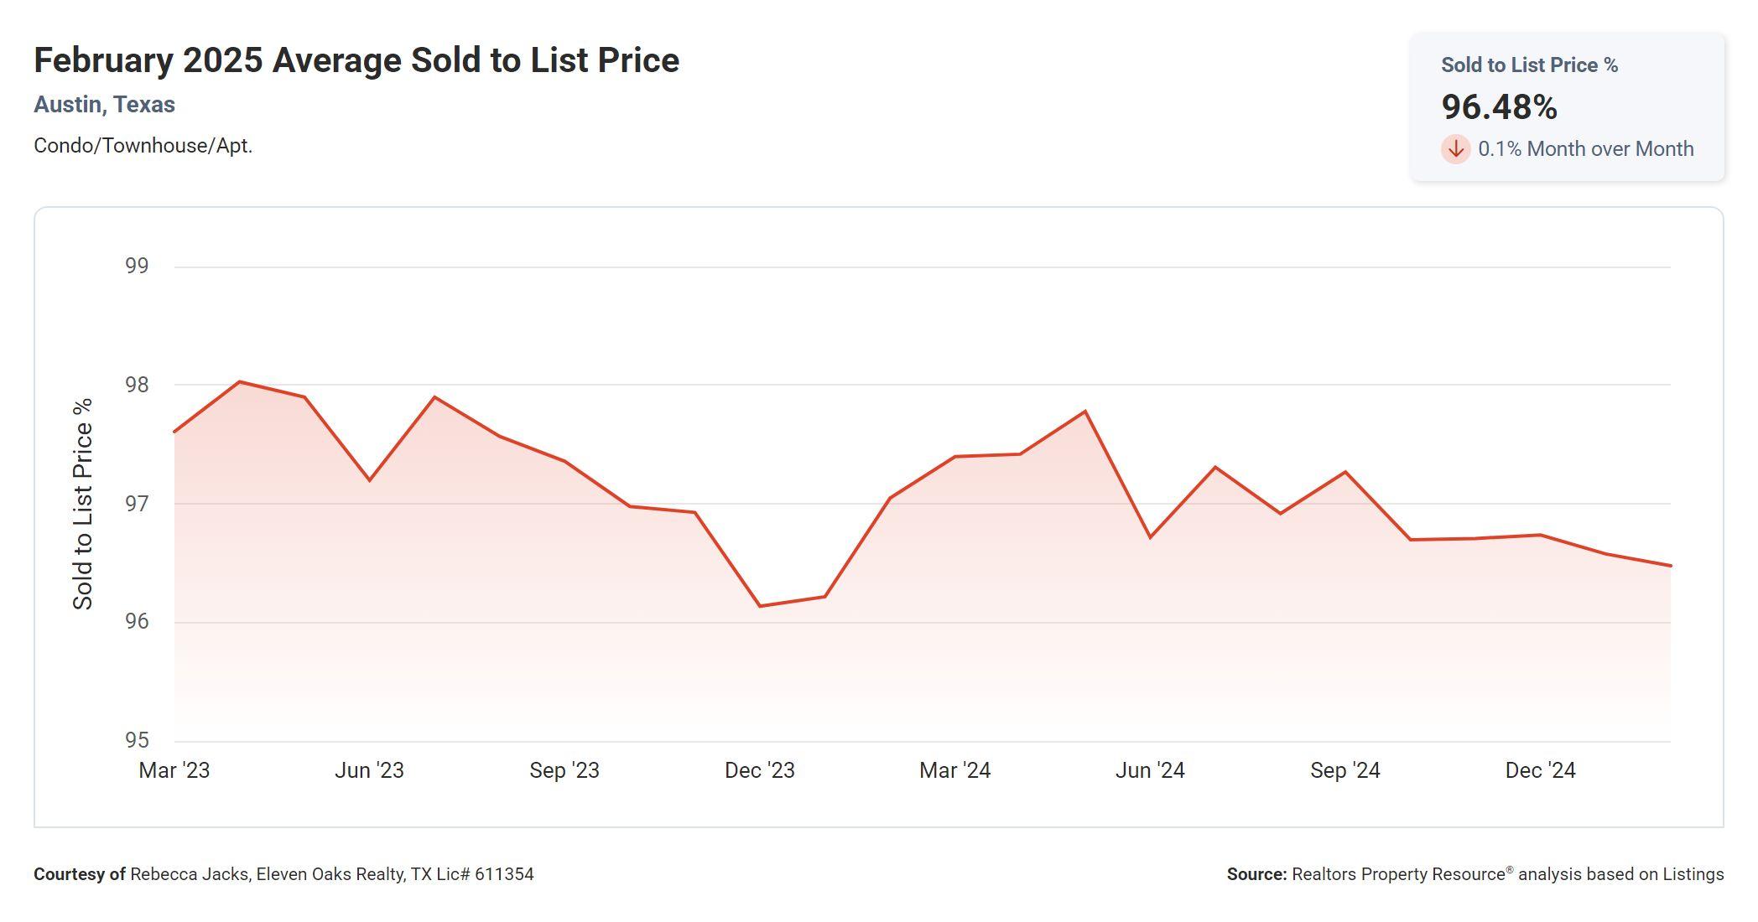Click the vertical Sold to List Price % axis title
This screenshot has height=922, width=1758.
82,504
